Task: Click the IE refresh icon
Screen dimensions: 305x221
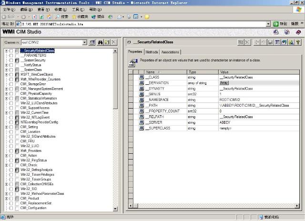Action: click(41, 17)
